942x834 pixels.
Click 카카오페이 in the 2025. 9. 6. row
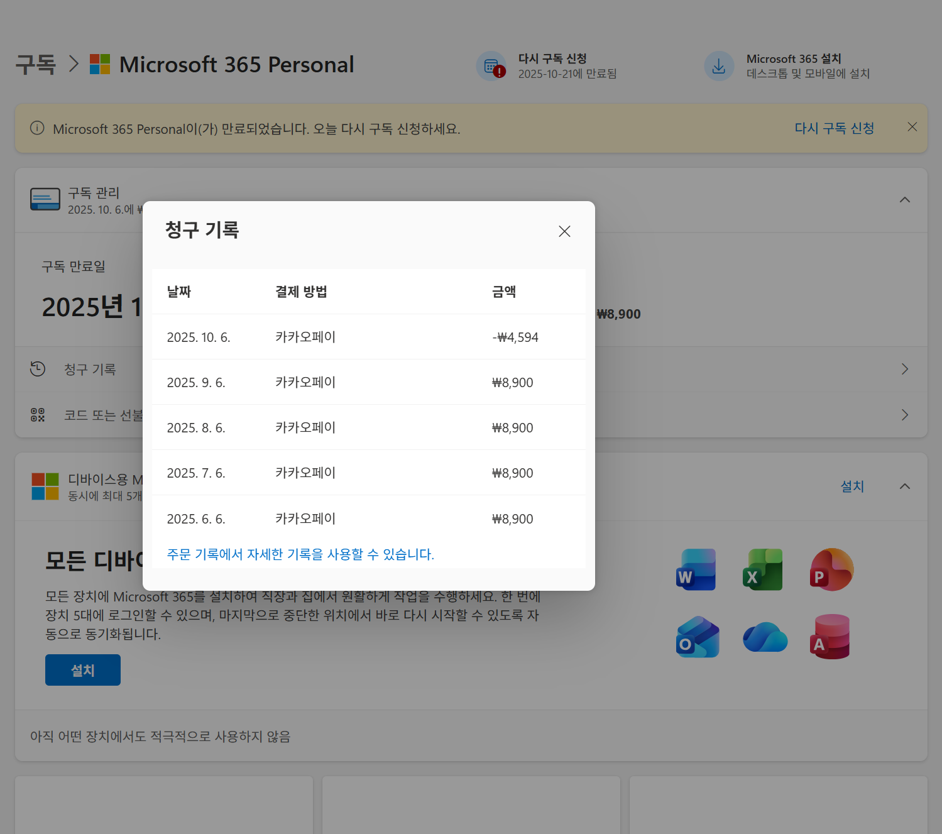click(305, 382)
